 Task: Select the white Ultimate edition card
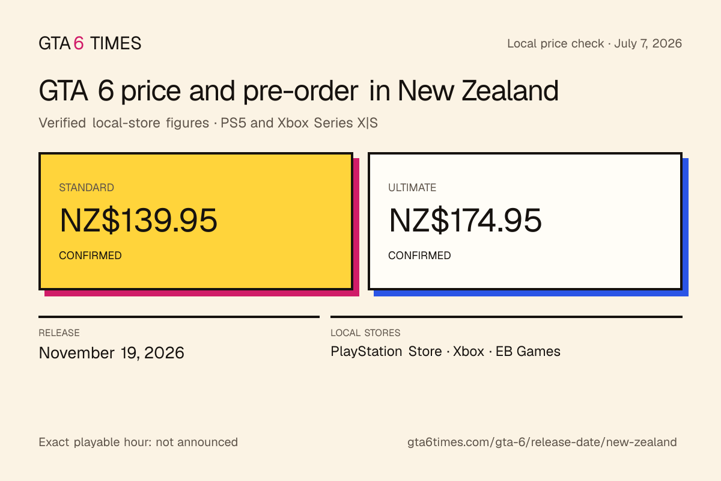tap(525, 221)
